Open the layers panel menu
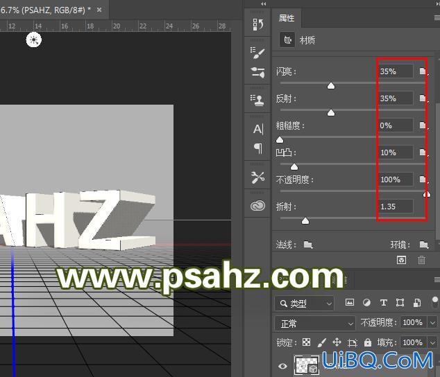This screenshot has width=440, height=377. coord(437,279)
